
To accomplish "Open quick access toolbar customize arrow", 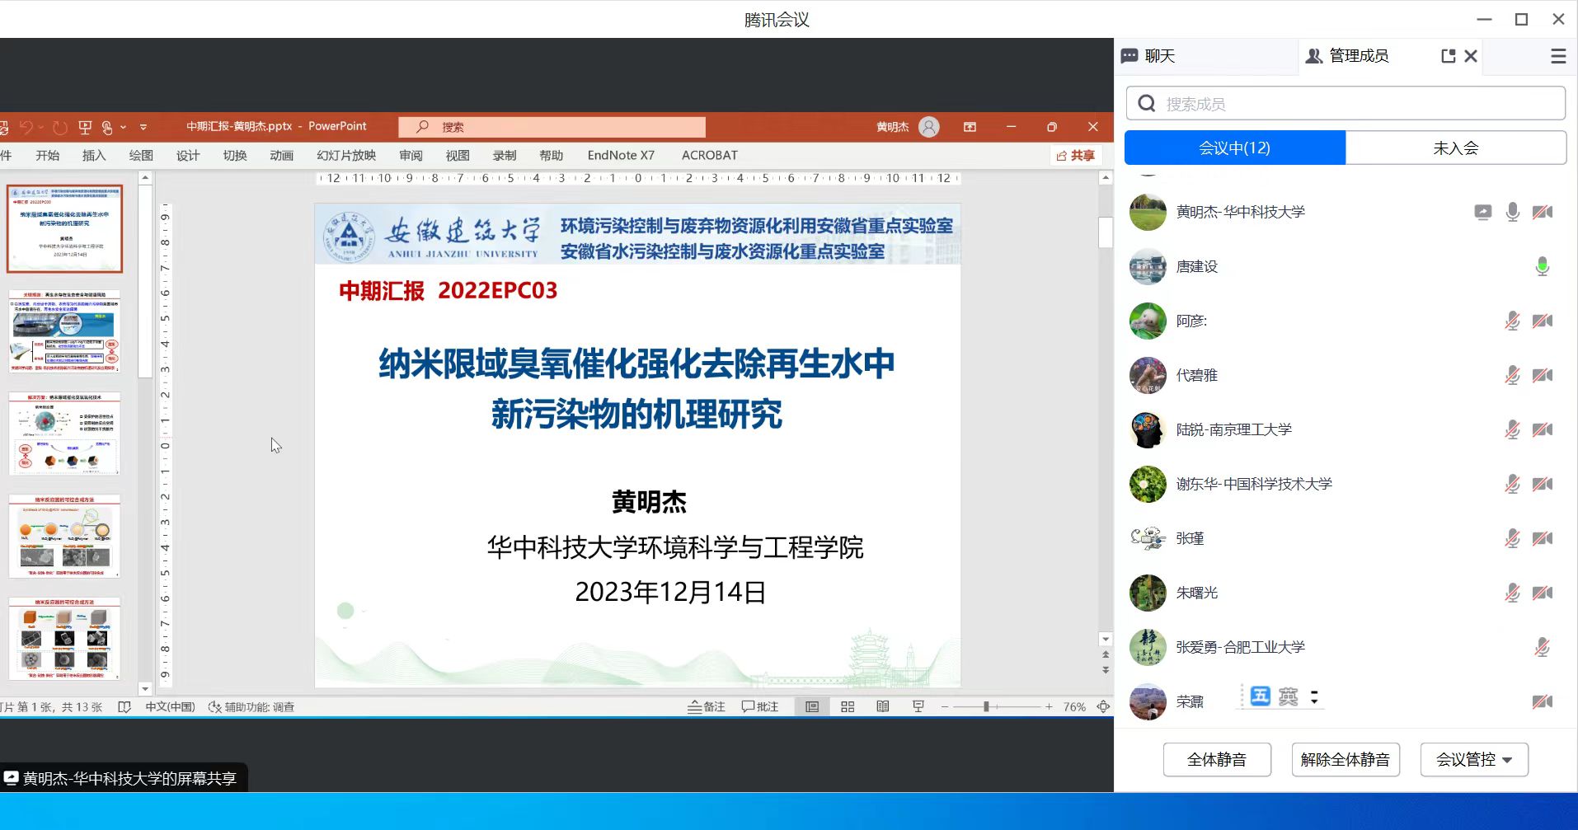I will click(143, 127).
